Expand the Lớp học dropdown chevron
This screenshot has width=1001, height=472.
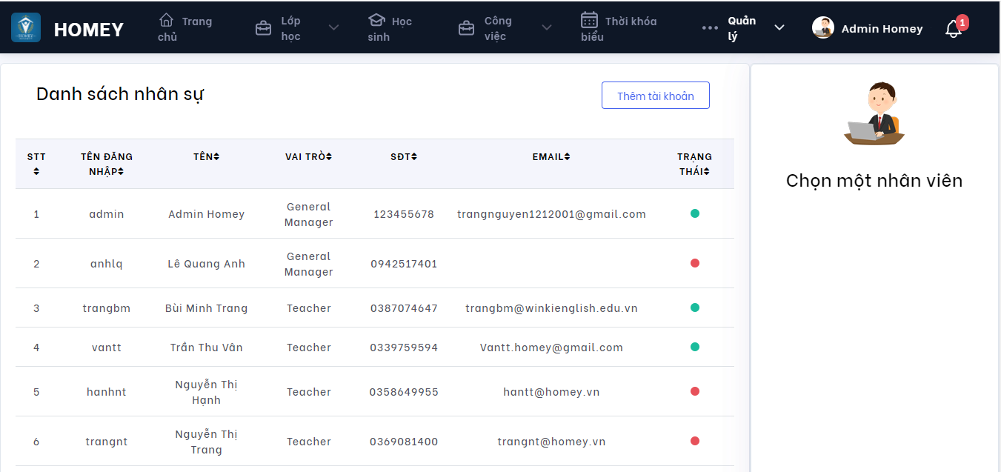[333, 28]
